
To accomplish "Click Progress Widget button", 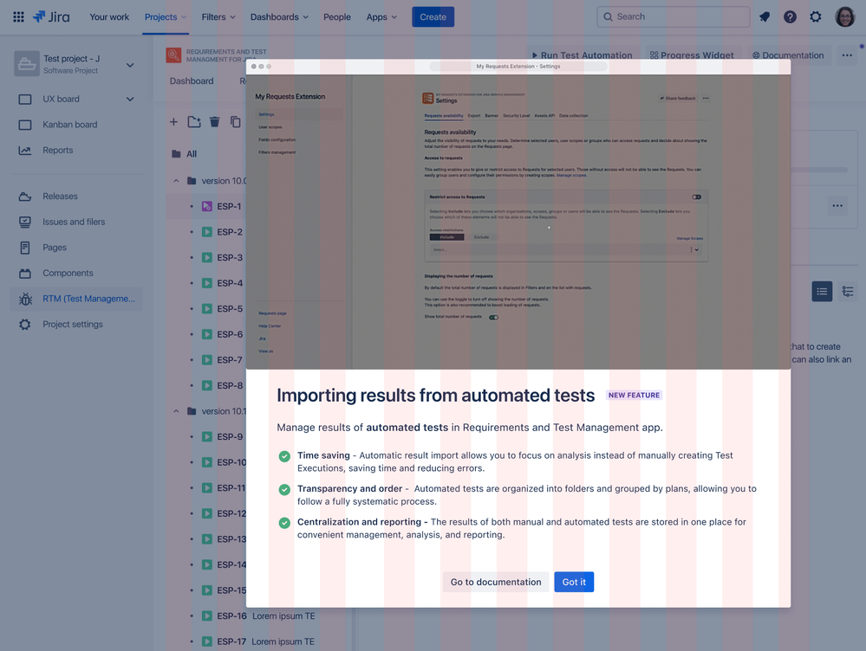I will 692,55.
